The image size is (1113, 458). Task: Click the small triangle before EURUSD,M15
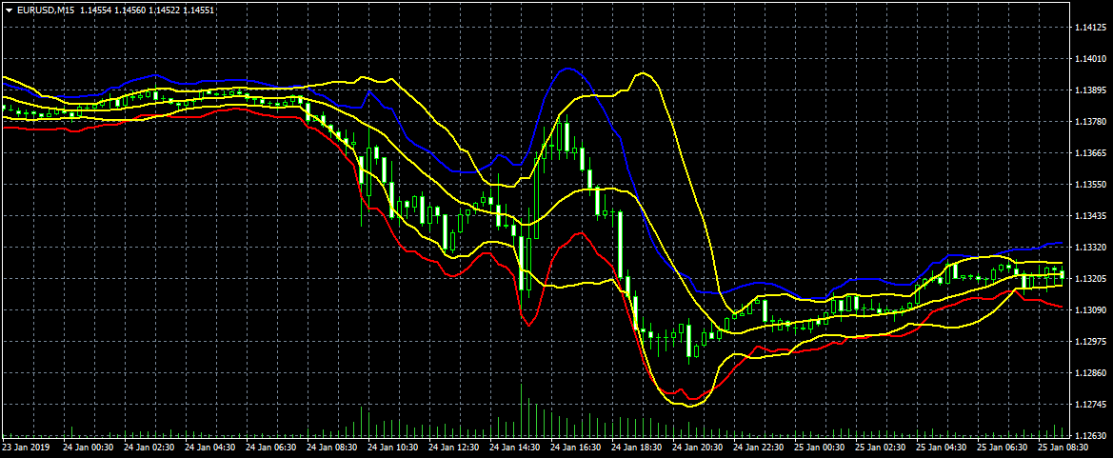(x=10, y=10)
